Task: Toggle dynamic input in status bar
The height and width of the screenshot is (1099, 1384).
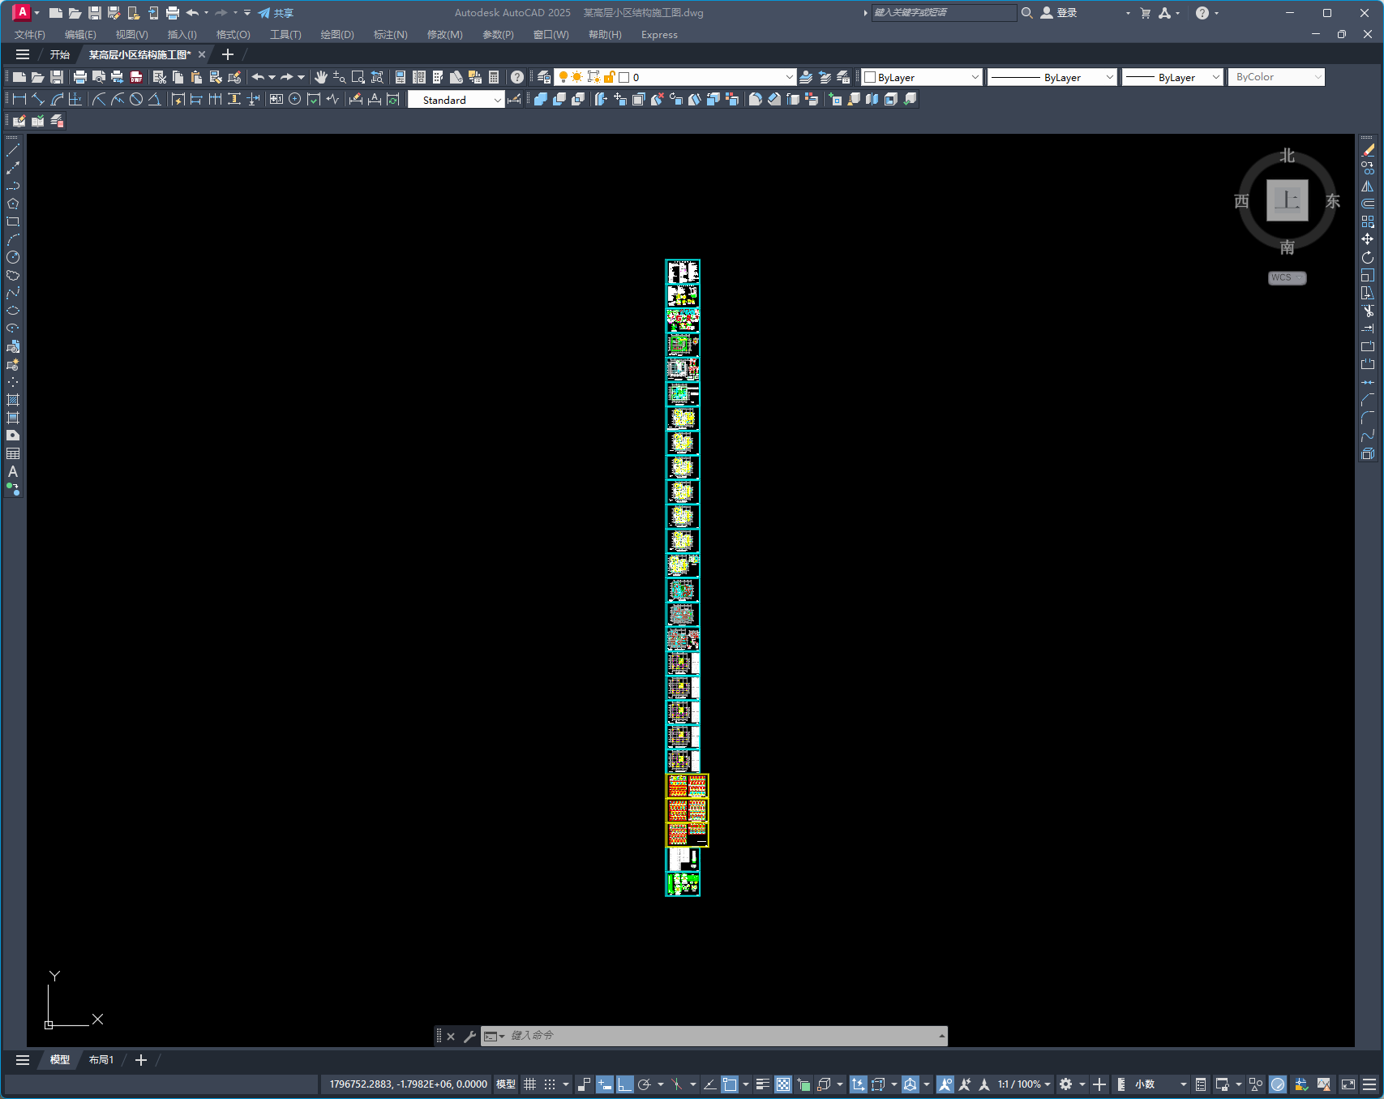Action: (605, 1084)
